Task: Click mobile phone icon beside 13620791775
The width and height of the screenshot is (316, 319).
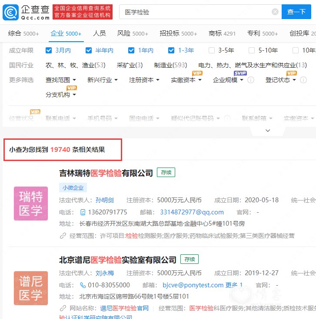Action: pos(83,212)
